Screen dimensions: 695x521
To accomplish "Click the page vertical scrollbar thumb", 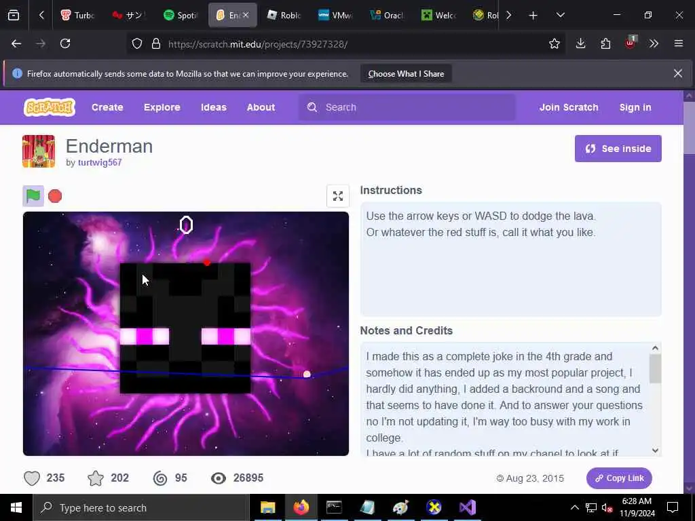I will [x=690, y=128].
